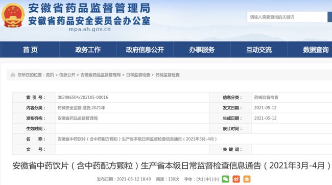Set font size to medium [中]
The height and width of the screenshot is (185, 332).
click(207, 179)
